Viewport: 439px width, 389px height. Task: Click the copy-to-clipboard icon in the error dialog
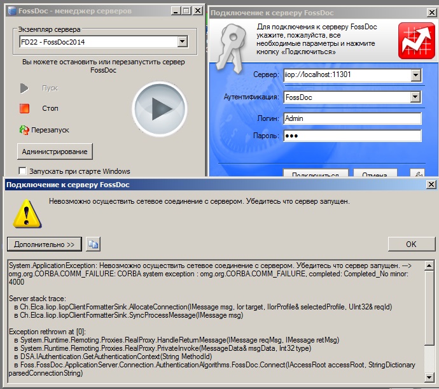tap(93, 244)
